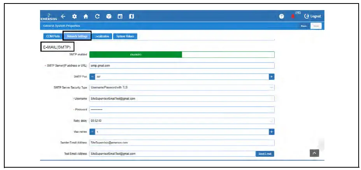This screenshot has width=361, height=170.
Task: Click the Send E-mail button
Action: click(x=265, y=154)
